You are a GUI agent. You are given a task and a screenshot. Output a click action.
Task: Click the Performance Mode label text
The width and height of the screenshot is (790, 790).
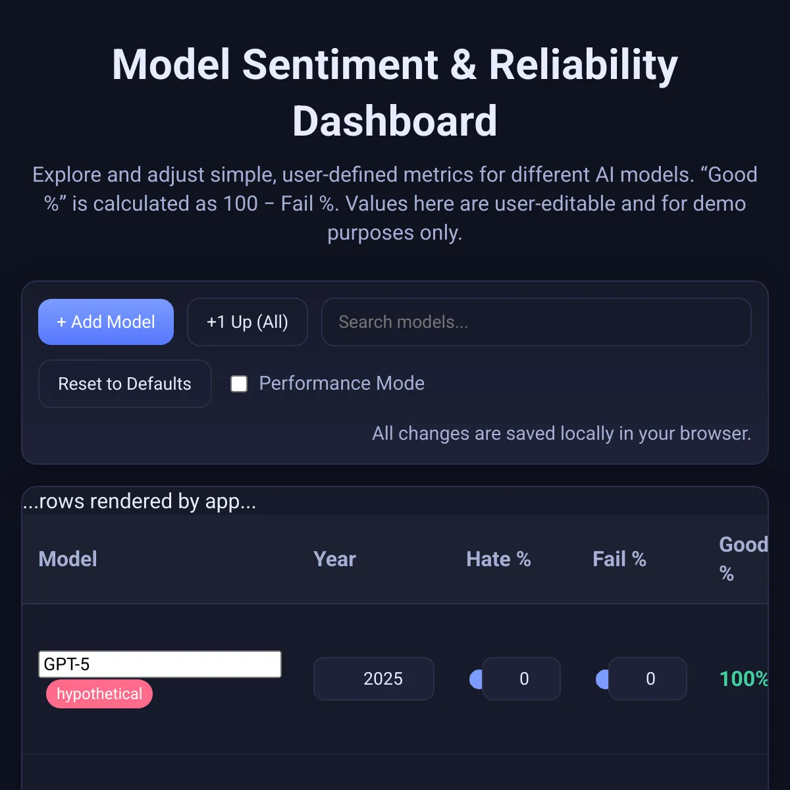(342, 383)
